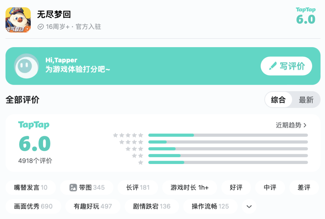This screenshot has height=219, width=325.
Task: Click the TapTap logo above the 6.0 rating
Action: coord(34,125)
